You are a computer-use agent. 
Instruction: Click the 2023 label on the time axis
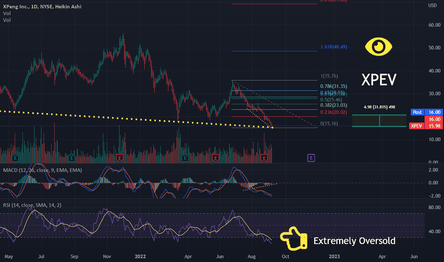(x=334, y=256)
